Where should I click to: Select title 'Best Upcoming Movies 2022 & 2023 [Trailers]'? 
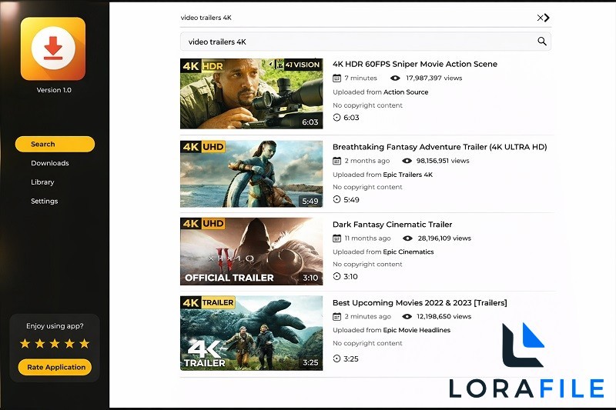coord(420,302)
